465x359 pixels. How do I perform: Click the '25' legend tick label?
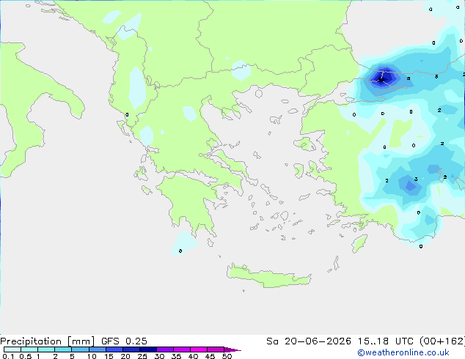tap(142, 356)
